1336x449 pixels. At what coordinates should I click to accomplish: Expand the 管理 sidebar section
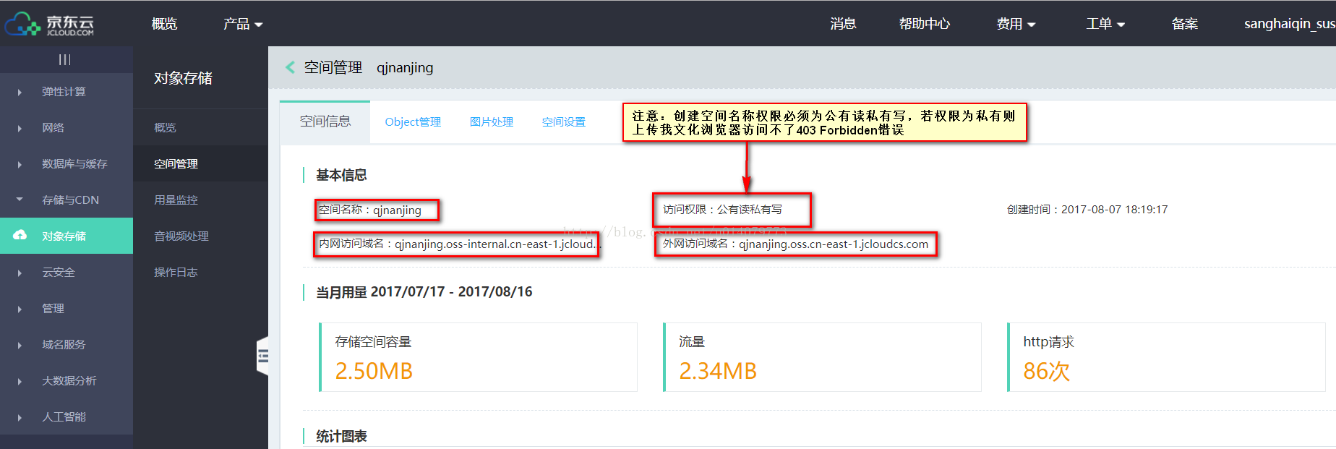tap(66, 309)
